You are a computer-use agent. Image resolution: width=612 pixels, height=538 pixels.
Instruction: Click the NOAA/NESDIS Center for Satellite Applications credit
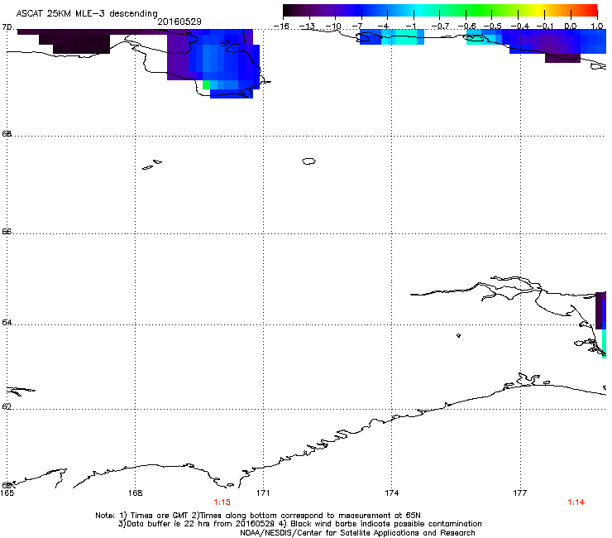click(x=357, y=533)
